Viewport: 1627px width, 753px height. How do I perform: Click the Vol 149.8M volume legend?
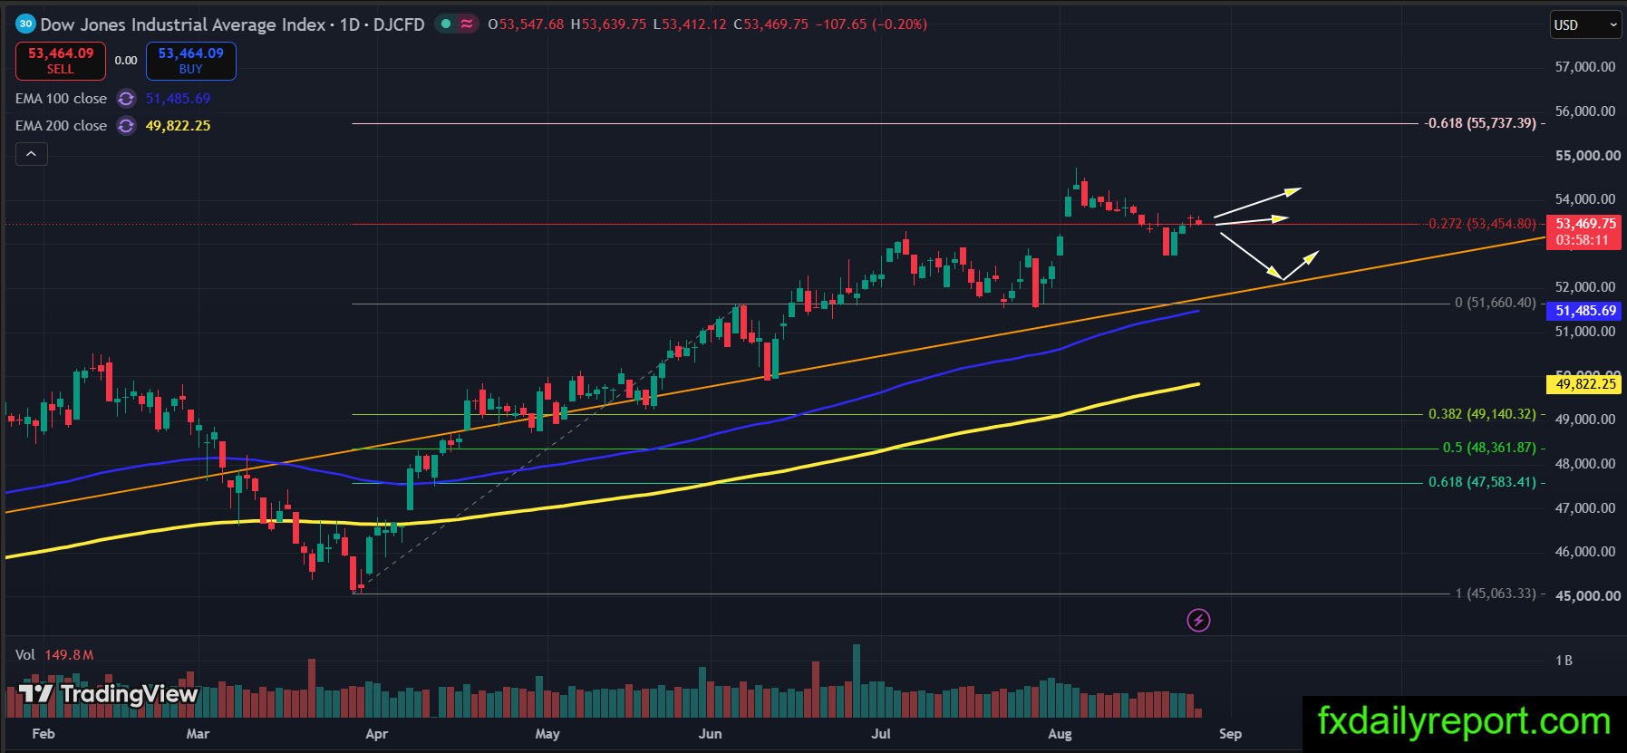pos(54,654)
